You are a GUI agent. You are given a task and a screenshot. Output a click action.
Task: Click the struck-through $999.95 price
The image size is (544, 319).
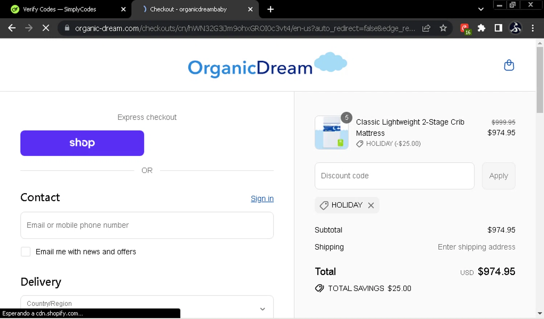503,122
